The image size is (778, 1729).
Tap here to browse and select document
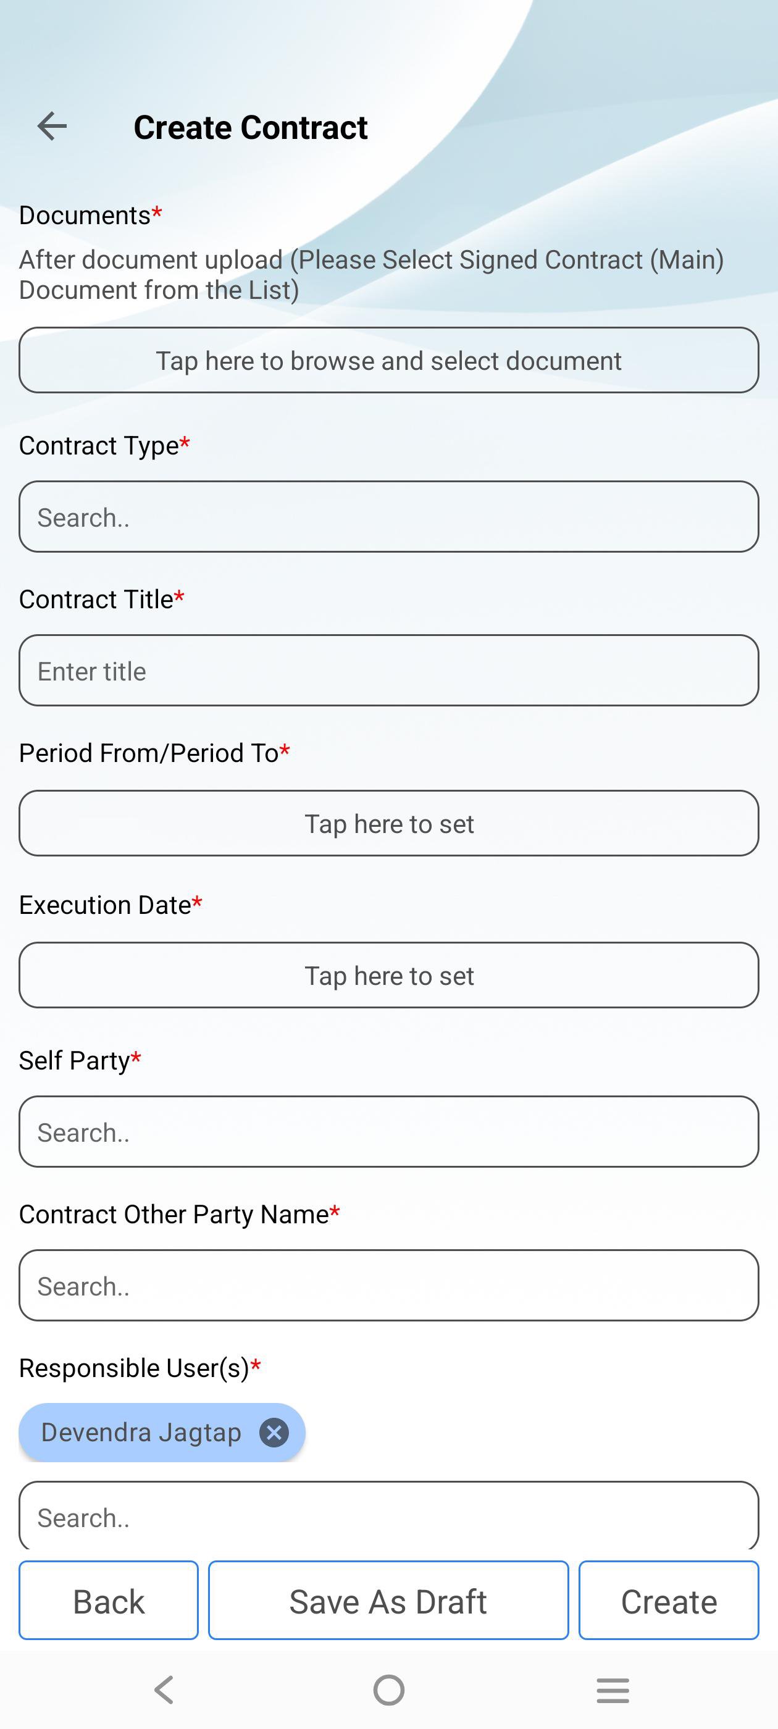388,361
